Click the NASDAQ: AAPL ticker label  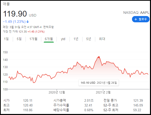coord(136,13)
